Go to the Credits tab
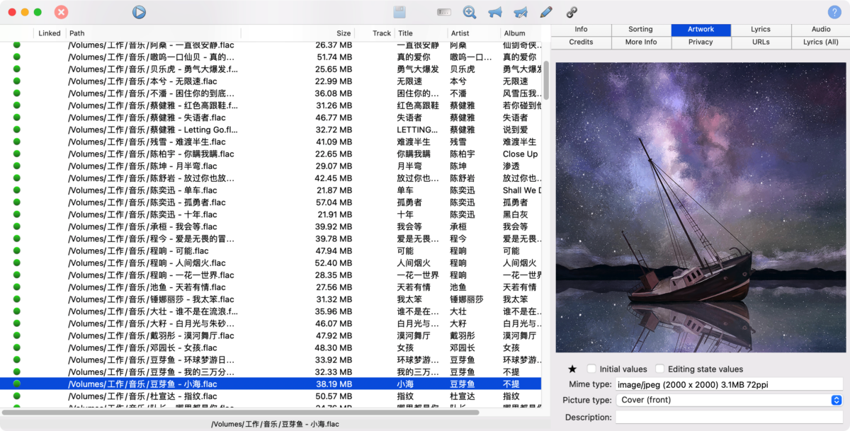This screenshot has height=431, width=850. coord(581,42)
